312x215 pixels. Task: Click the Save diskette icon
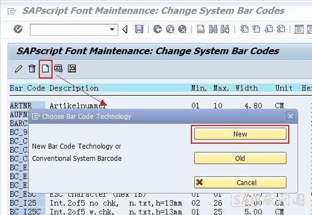pos(139,29)
